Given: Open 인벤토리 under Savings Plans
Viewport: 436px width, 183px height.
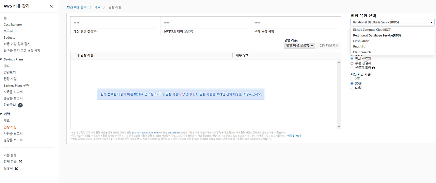Looking at the screenshot, I should [10, 72].
